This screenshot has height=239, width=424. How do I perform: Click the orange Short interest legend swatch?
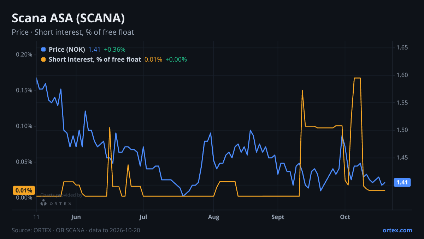[43, 59]
